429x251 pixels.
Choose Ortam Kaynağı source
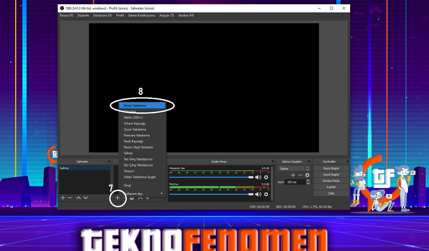(x=142, y=124)
